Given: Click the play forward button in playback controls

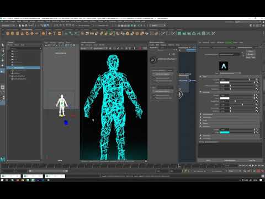Looking at the screenshot, I should click(252, 166).
